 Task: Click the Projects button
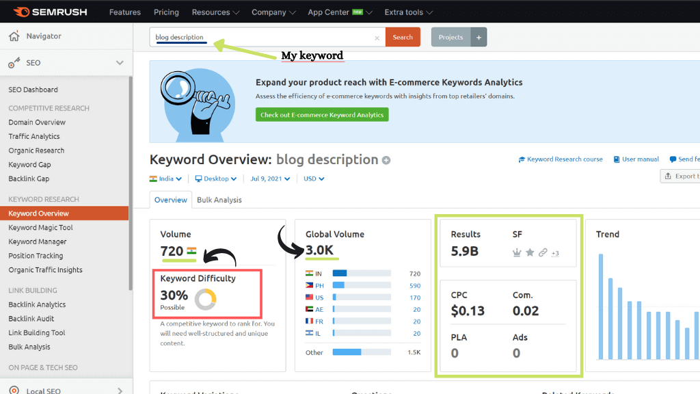click(x=451, y=37)
